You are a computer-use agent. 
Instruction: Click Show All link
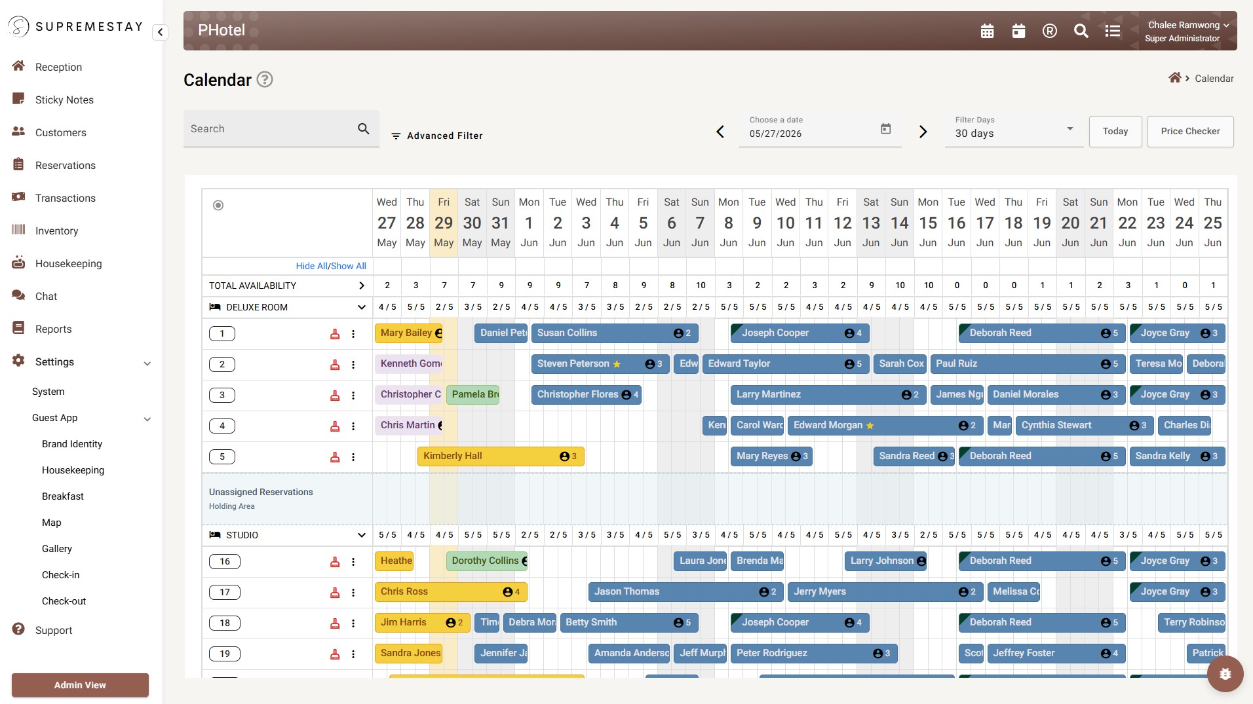coord(349,266)
